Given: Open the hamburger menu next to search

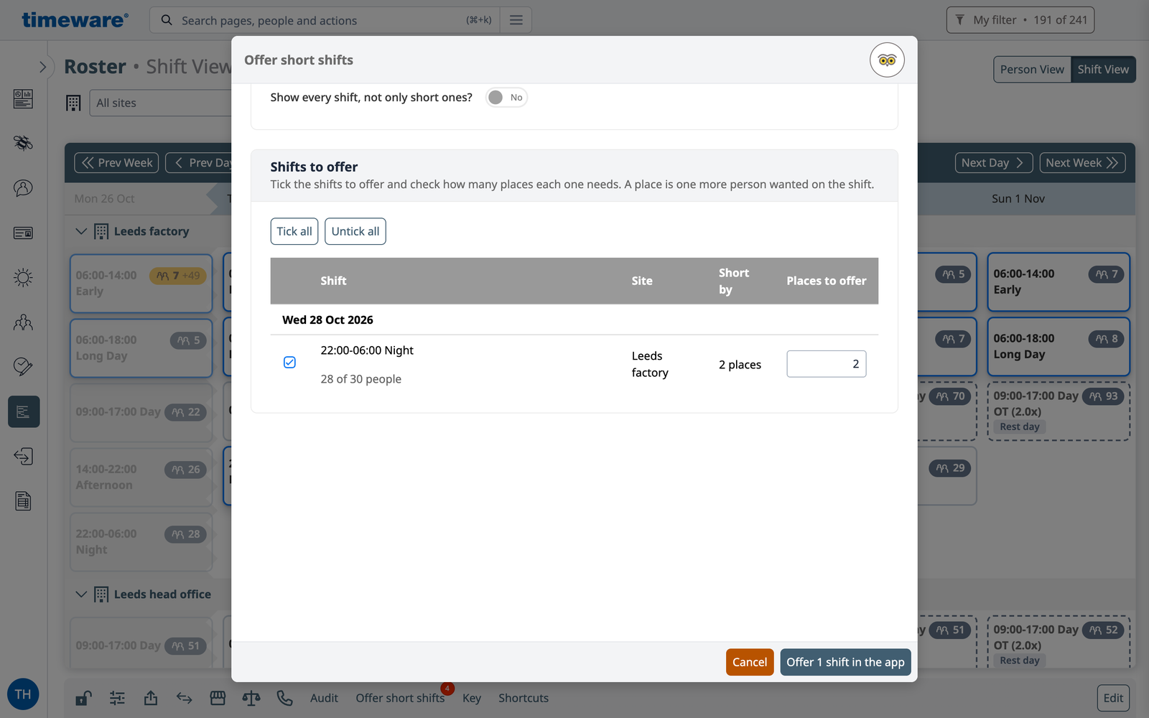Looking at the screenshot, I should coord(516,20).
